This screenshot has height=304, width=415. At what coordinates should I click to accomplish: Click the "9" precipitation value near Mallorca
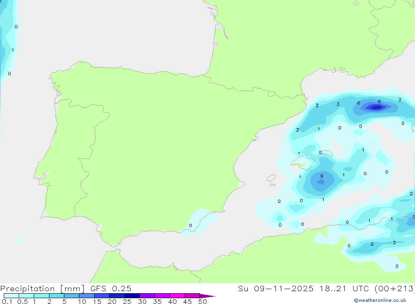(322, 176)
